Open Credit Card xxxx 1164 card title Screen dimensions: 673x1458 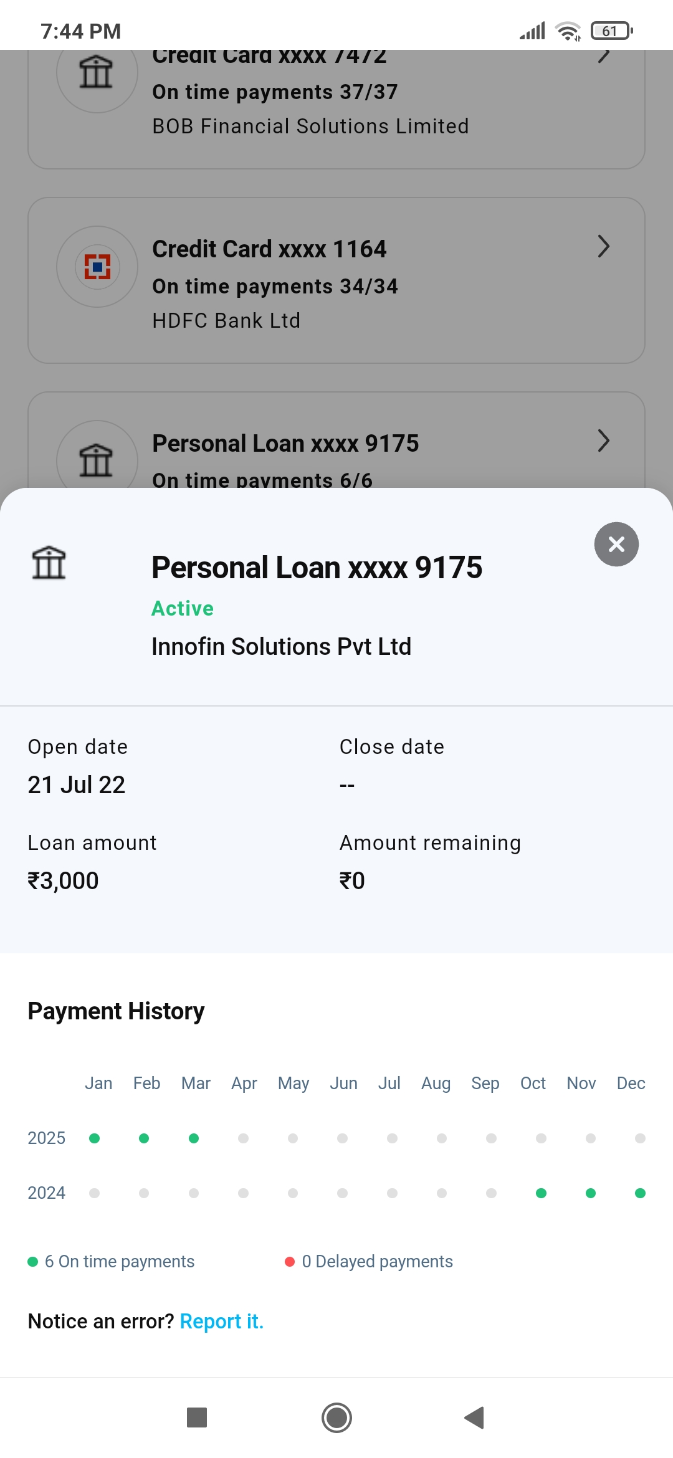[269, 249]
